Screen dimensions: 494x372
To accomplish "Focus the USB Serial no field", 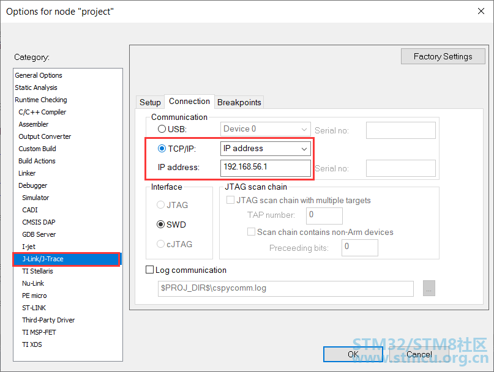I will pyautogui.click(x=401, y=130).
